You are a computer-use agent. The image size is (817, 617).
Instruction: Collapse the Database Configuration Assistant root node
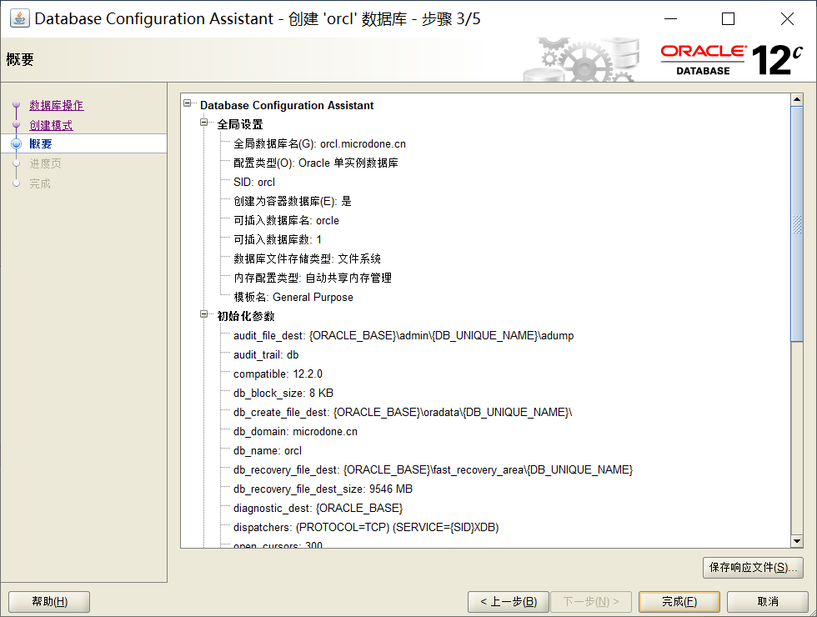pyautogui.click(x=188, y=103)
